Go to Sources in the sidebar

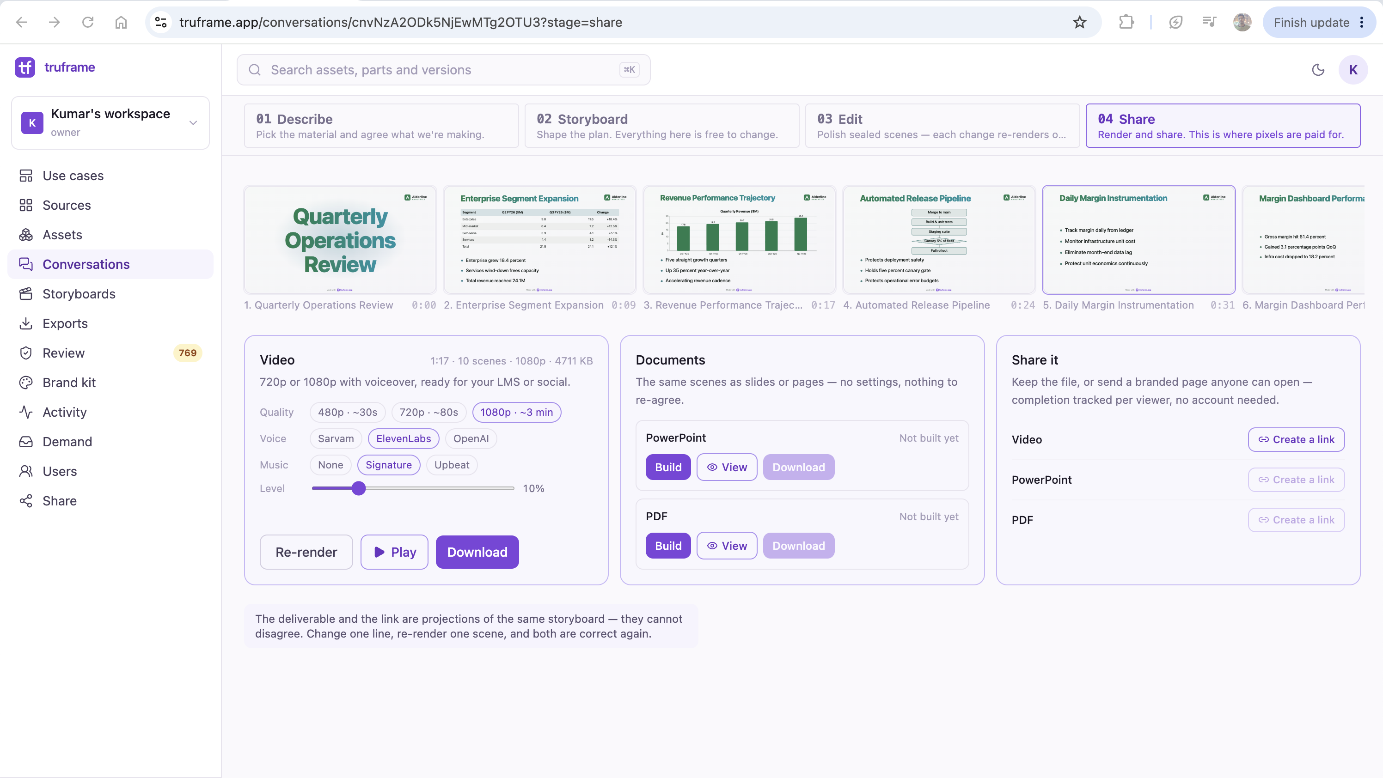pos(110,205)
